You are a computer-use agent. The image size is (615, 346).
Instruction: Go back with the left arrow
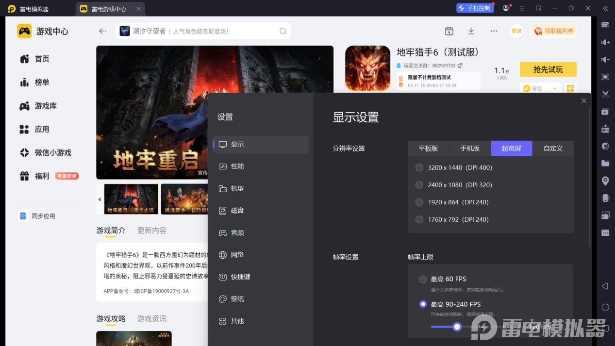(x=102, y=31)
